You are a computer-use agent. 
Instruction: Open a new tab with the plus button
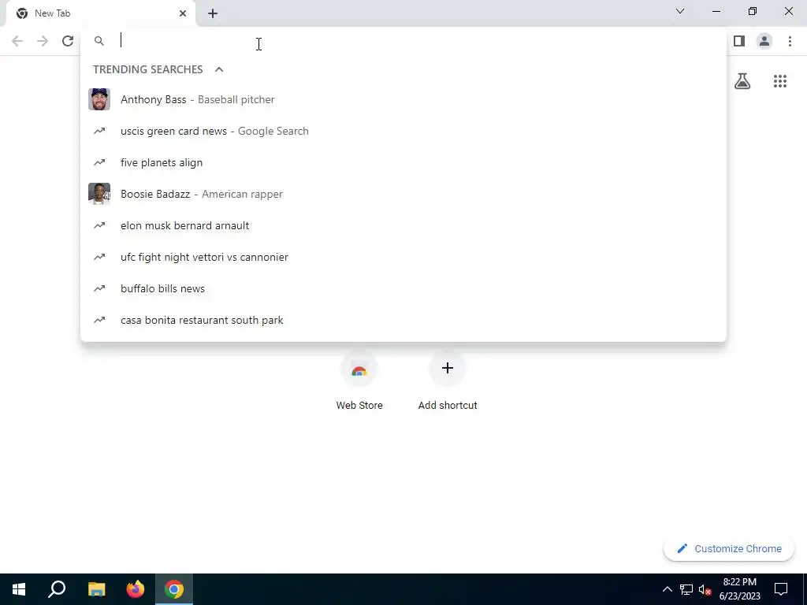pyautogui.click(x=213, y=13)
